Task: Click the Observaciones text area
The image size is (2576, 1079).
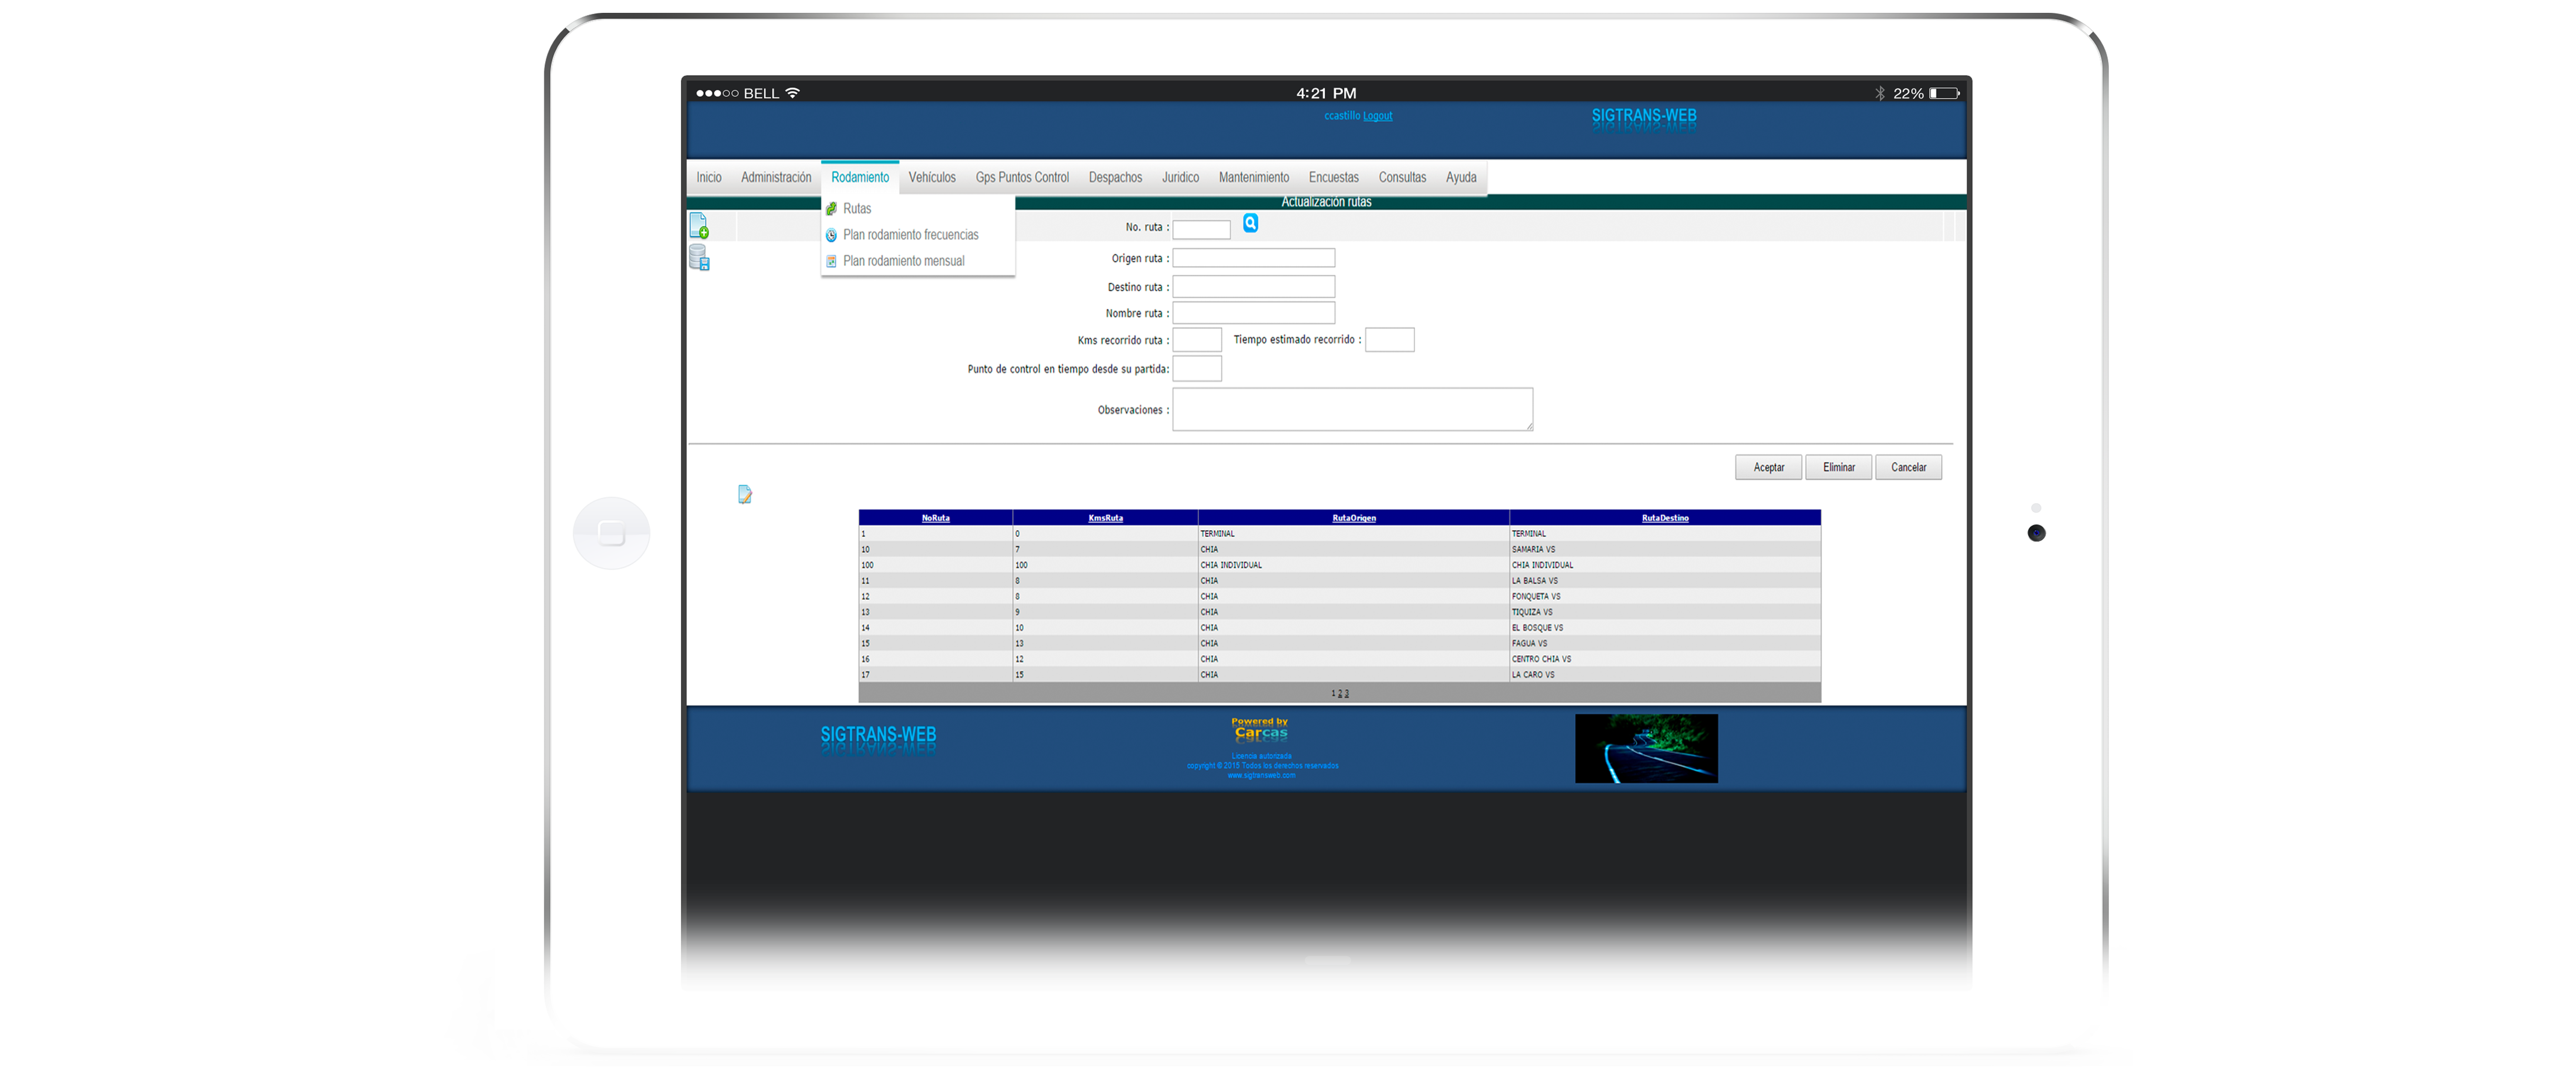Action: coord(1352,409)
